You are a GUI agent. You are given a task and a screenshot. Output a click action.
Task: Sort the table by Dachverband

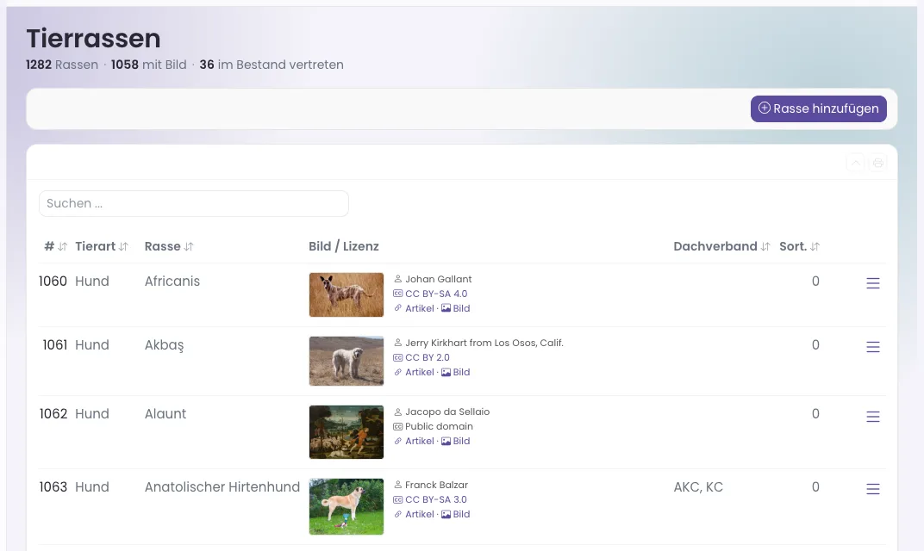[x=722, y=246]
